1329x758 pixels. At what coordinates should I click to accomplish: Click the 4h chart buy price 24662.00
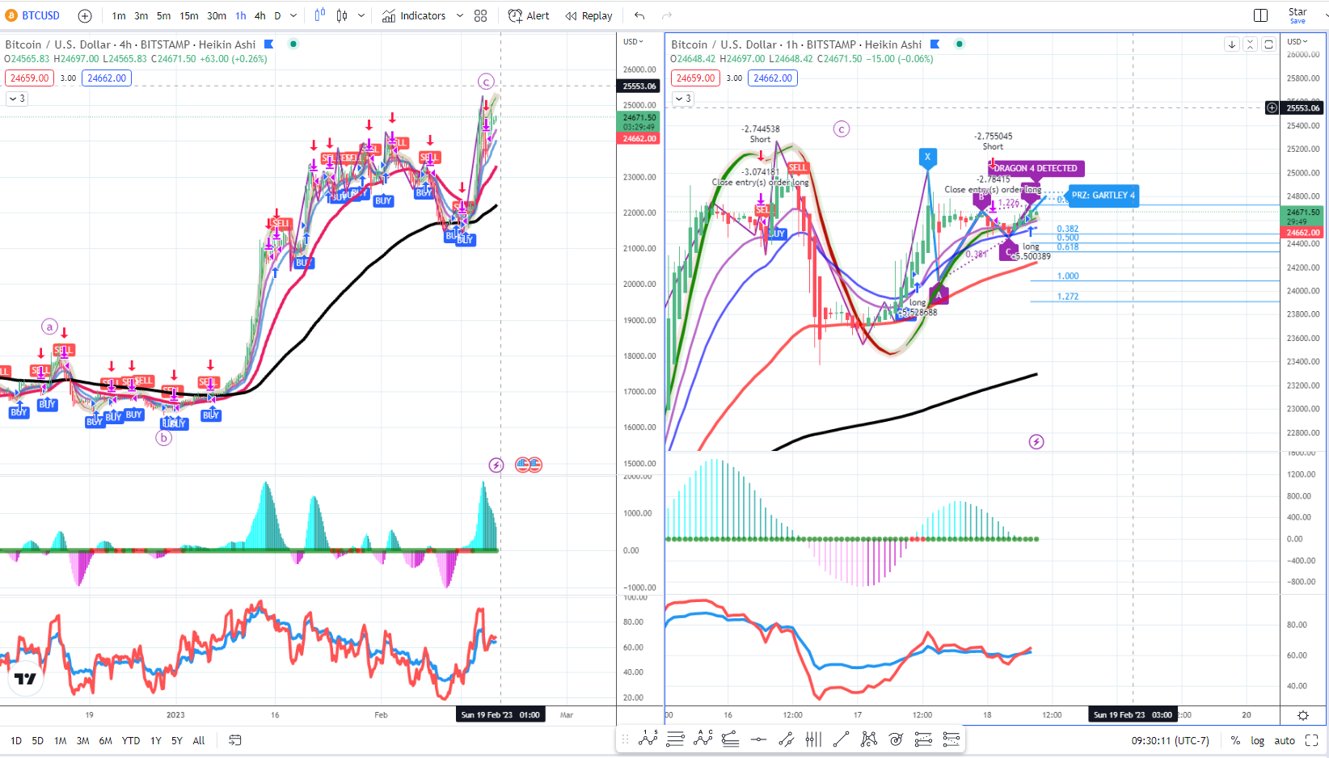click(x=107, y=78)
